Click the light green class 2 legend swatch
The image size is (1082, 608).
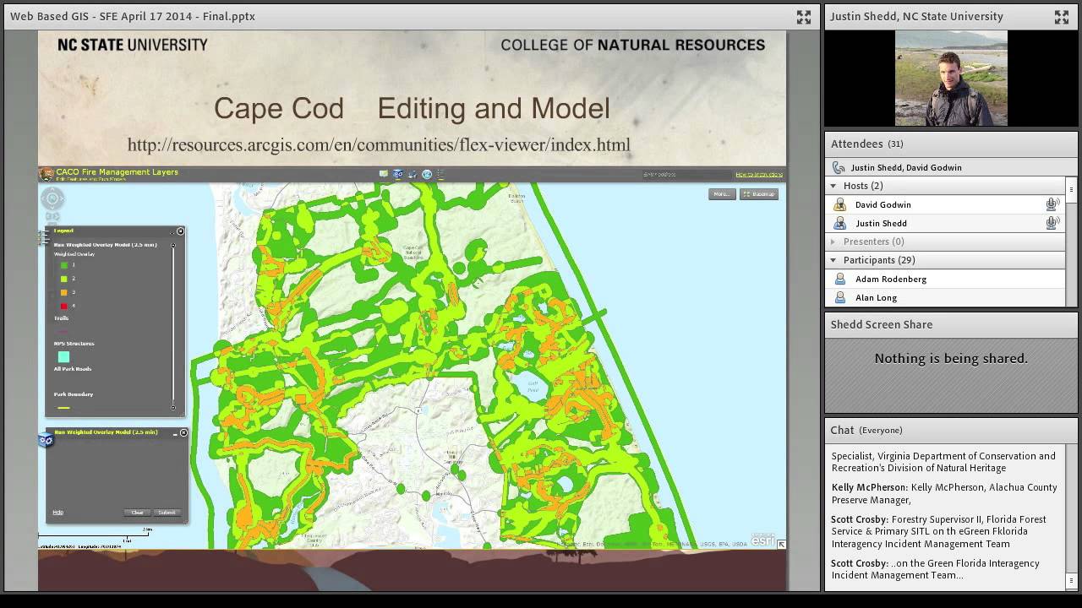point(64,279)
